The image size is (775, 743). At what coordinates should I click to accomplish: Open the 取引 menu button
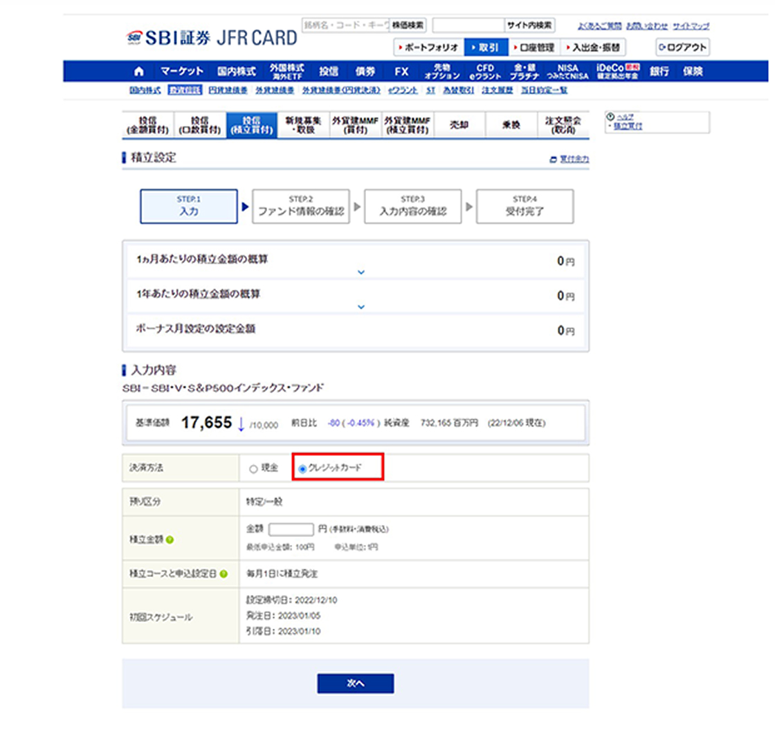[485, 48]
